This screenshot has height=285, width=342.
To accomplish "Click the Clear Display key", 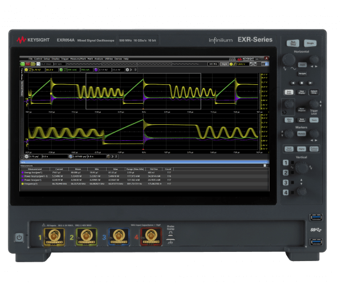I will pos(302,92).
